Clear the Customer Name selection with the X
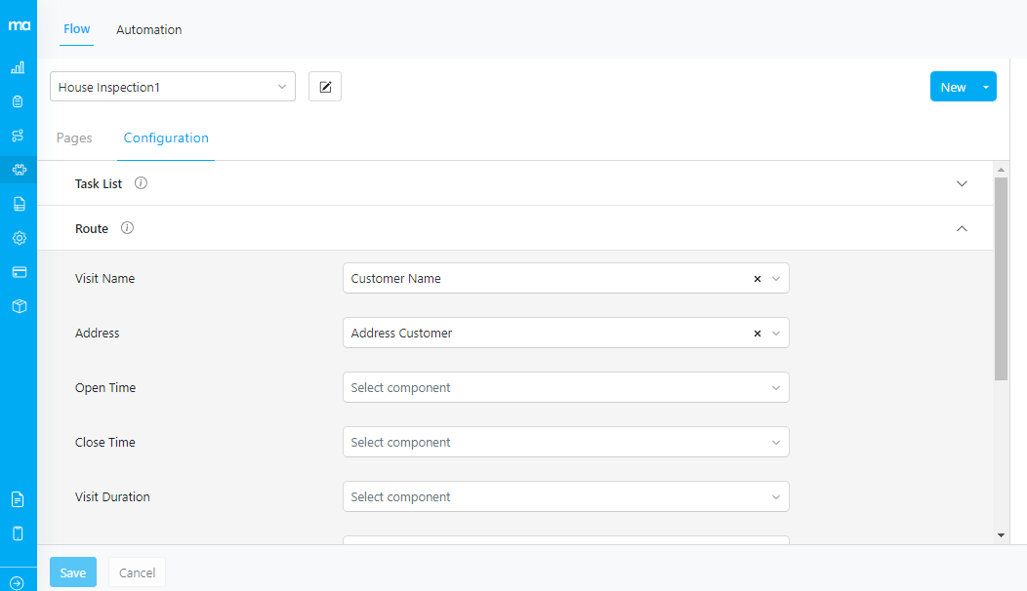1027x591 pixels. tap(757, 278)
